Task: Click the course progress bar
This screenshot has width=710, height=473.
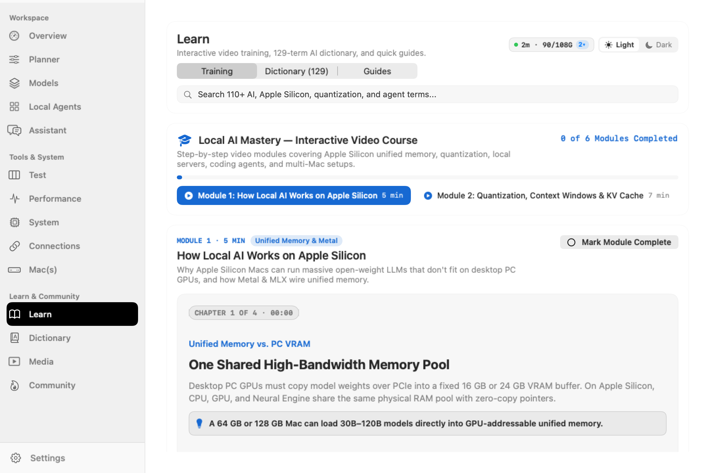Action: click(427, 177)
